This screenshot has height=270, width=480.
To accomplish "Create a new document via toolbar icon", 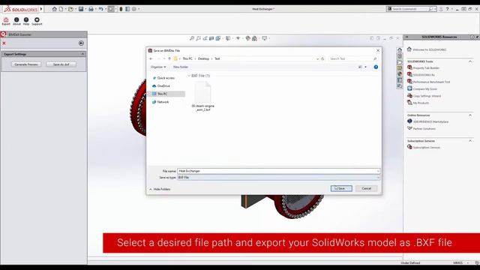I will [61, 9].
